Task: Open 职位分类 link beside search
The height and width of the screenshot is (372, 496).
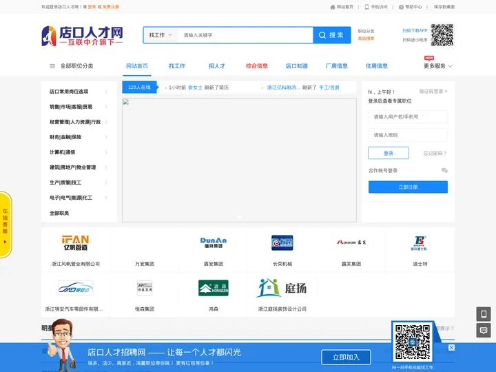Action: 366,31
